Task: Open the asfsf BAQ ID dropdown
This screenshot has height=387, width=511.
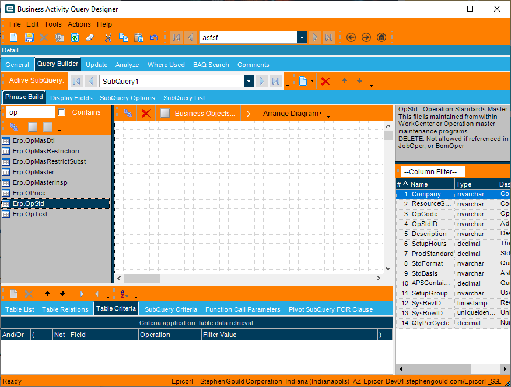Action: (302, 37)
